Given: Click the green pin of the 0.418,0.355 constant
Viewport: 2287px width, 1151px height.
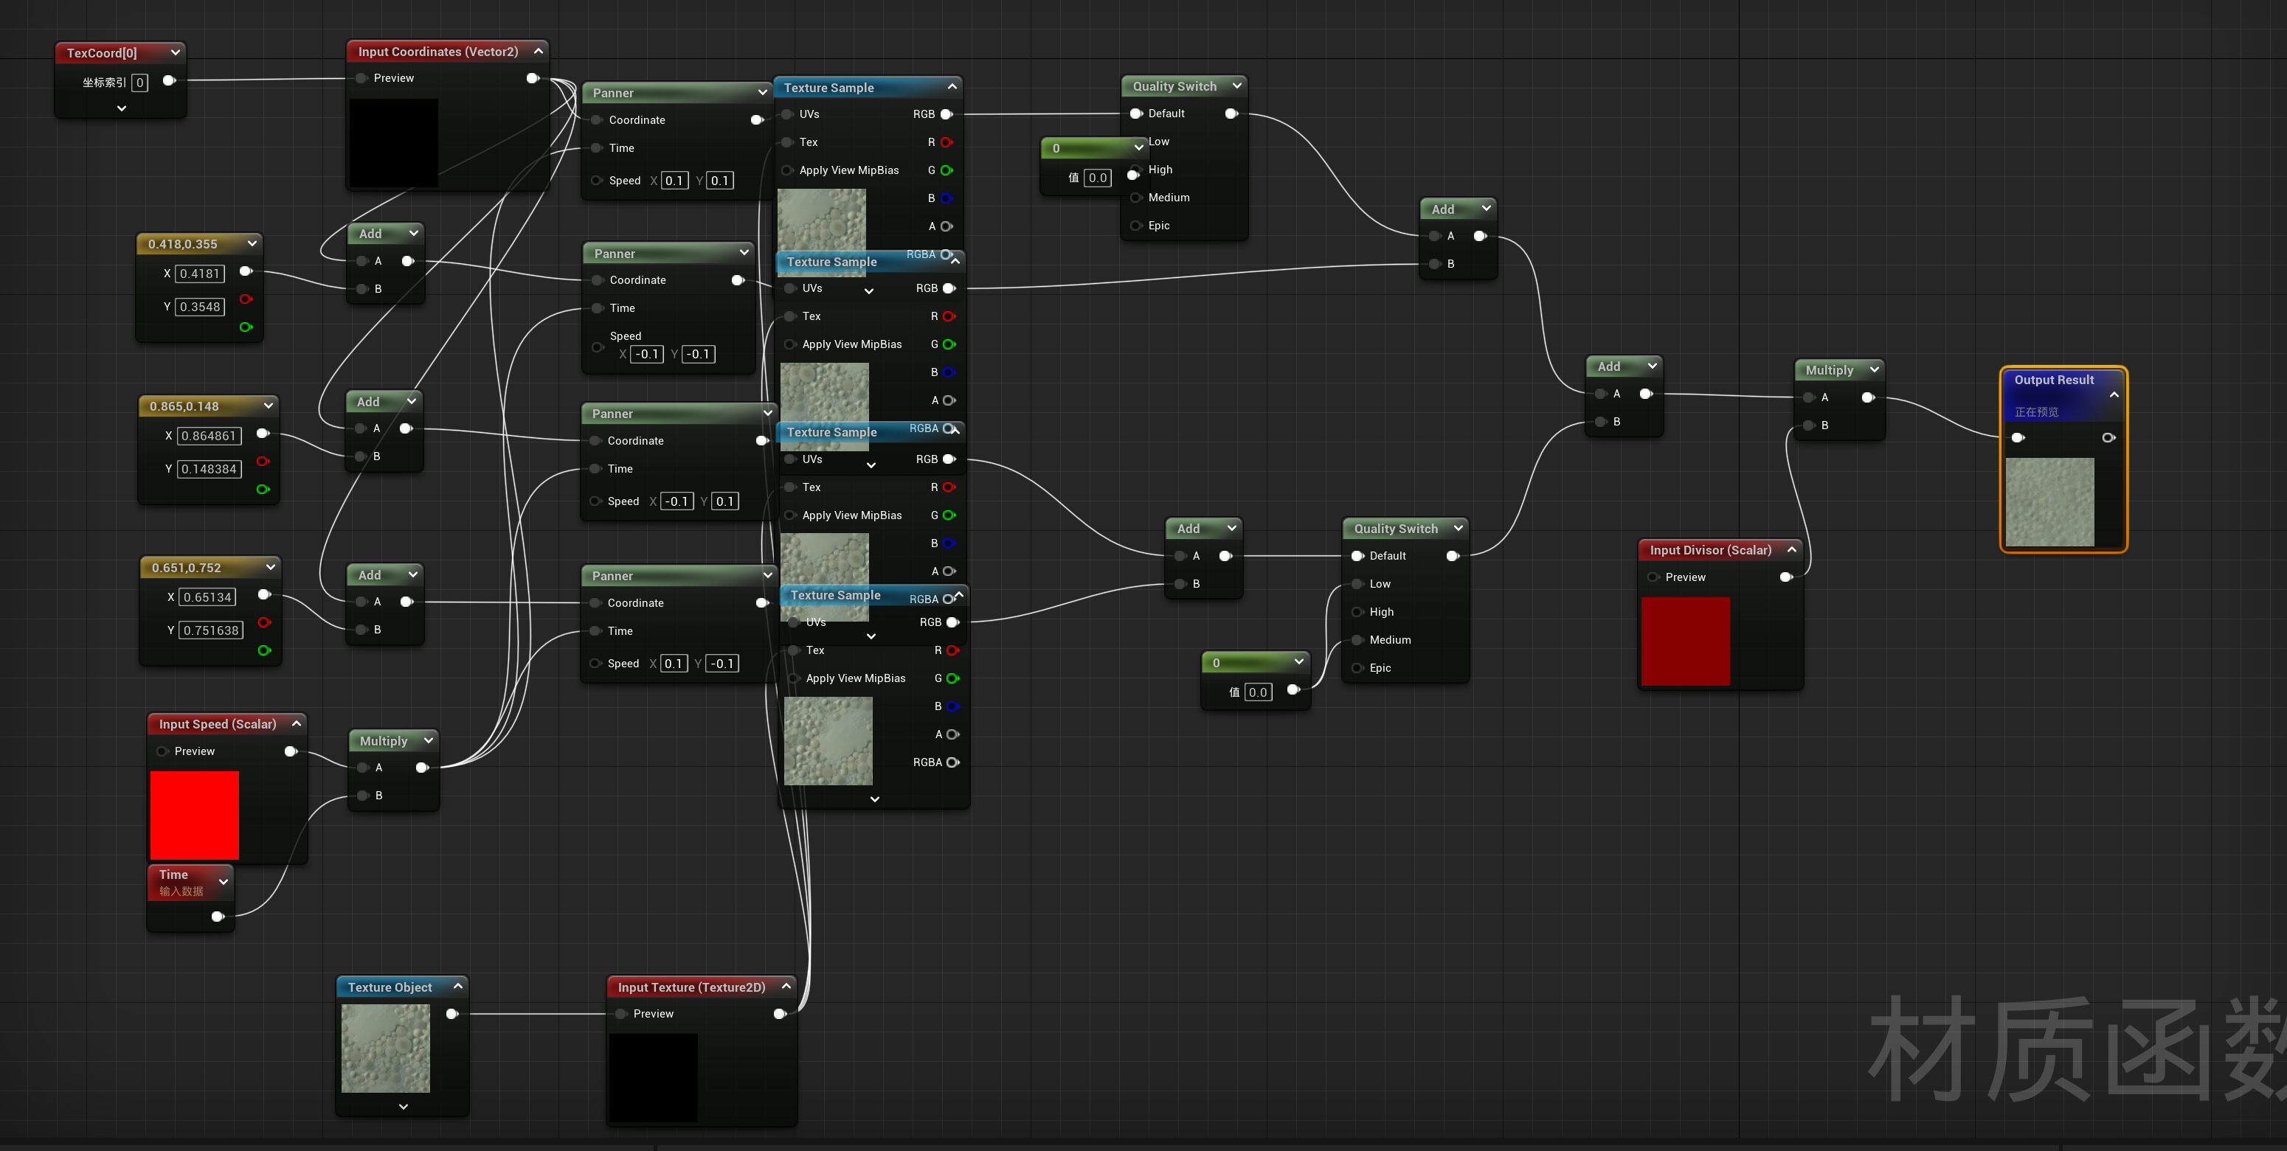Looking at the screenshot, I should pos(246,327).
